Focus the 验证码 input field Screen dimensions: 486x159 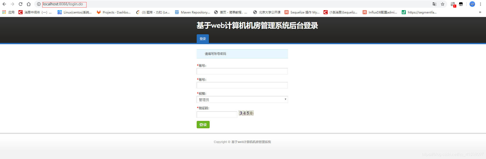217,115
